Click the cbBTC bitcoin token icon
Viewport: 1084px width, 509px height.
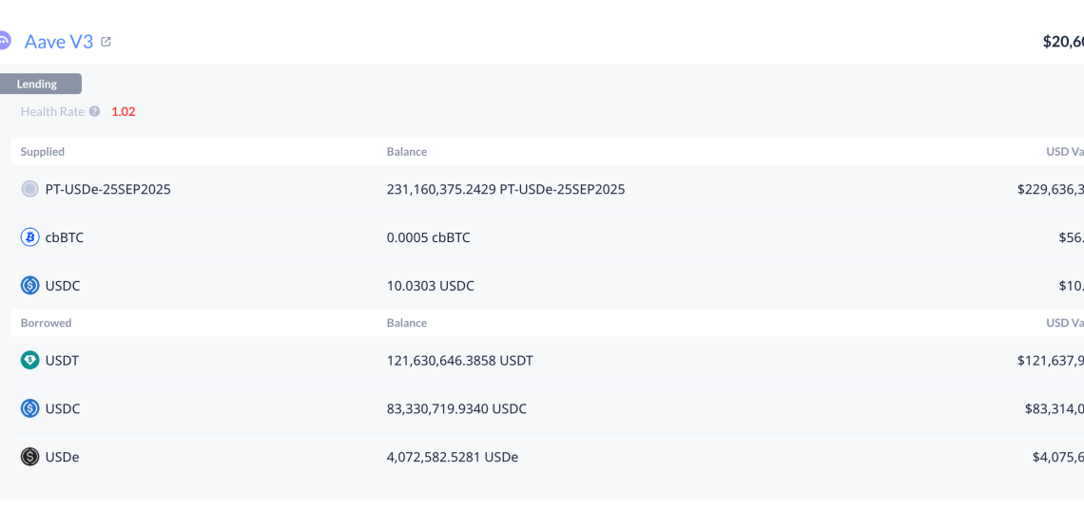click(x=29, y=237)
